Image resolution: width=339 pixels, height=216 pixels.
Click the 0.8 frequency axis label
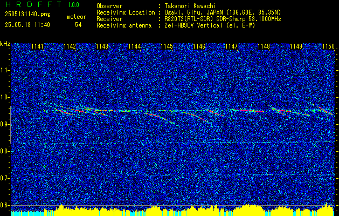click(x=5, y=151)
